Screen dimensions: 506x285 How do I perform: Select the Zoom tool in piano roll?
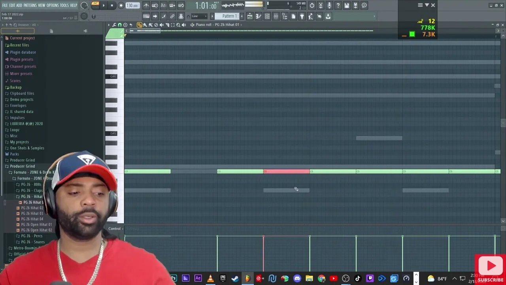click(x=178, y=25)
